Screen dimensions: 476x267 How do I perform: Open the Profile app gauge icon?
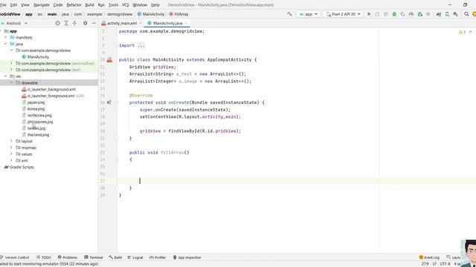pos(411,14)
